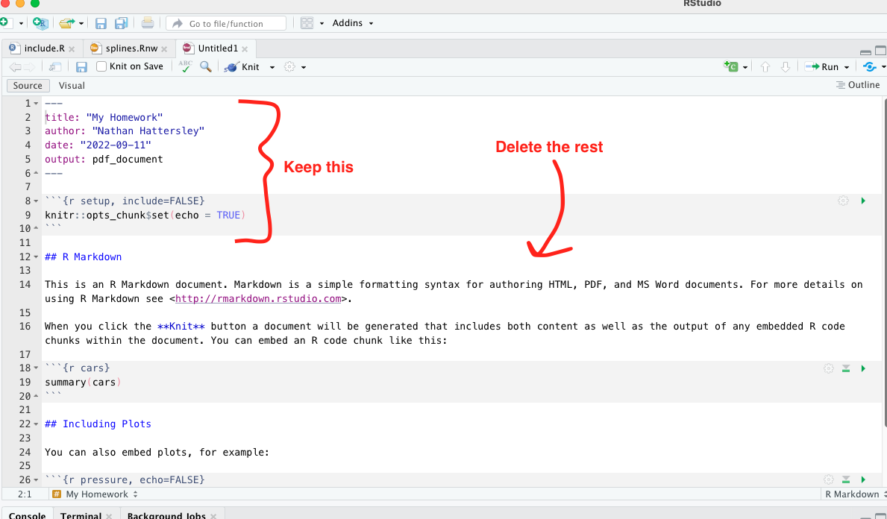Click the Show in New Window icon

(55, 66)
